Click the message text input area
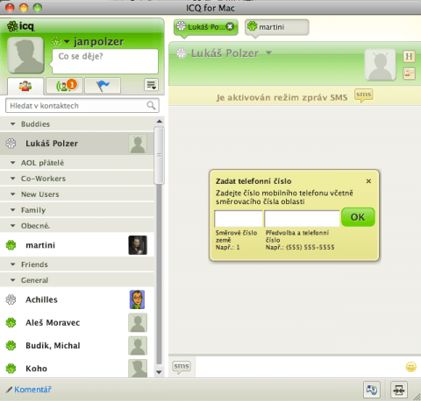This screenshot has width=421, height=401. 300,367
